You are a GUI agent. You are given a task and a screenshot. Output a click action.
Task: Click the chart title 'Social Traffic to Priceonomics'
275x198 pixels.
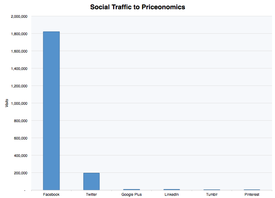click(x=137, y=7)
